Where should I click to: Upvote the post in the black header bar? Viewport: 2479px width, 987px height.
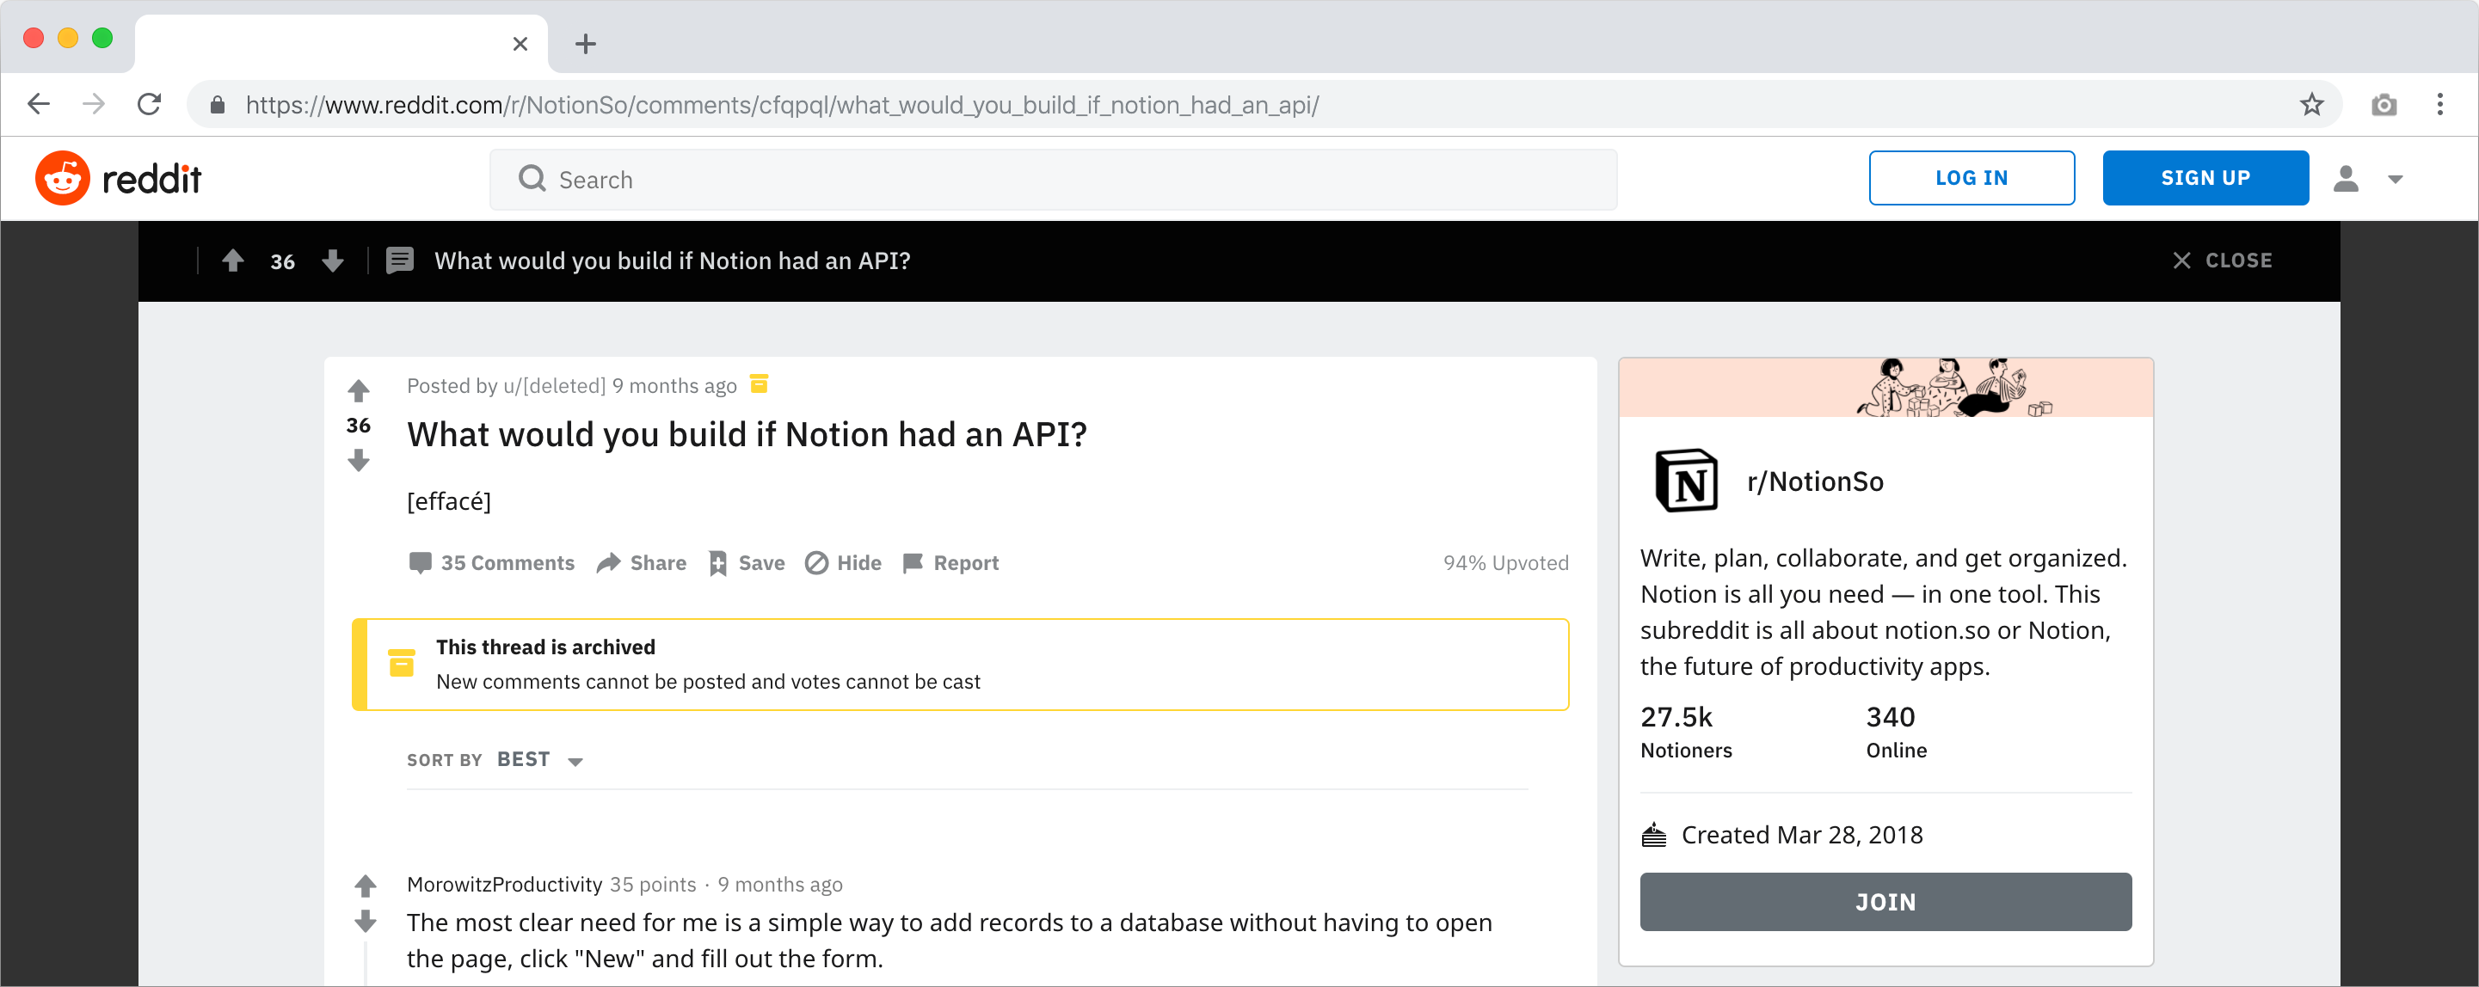[x=233, y=261]
